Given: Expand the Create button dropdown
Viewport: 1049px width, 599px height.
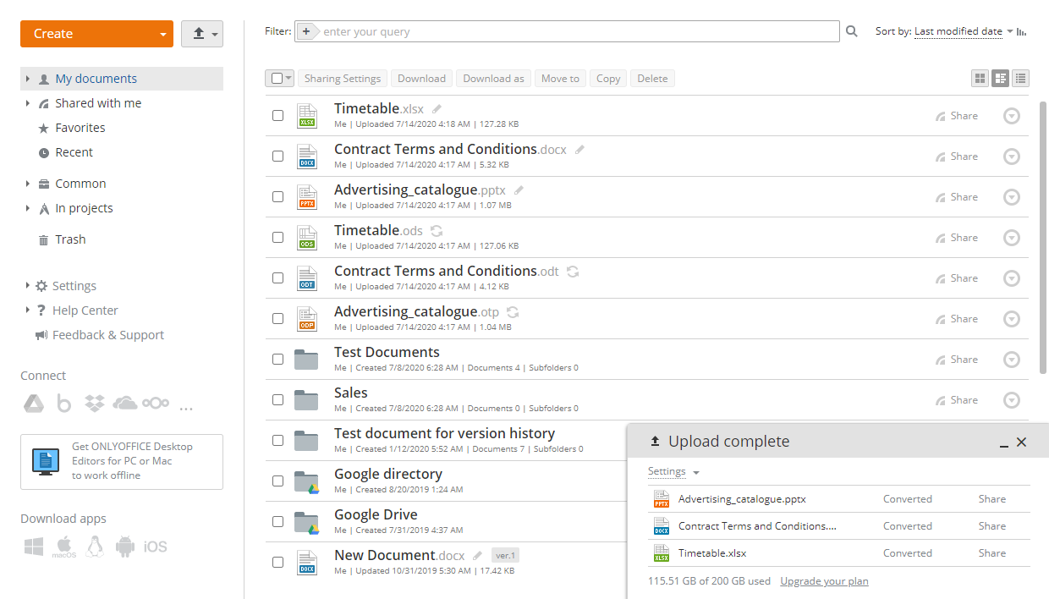Looking at the screenshot, I should (x=163, y=33).
